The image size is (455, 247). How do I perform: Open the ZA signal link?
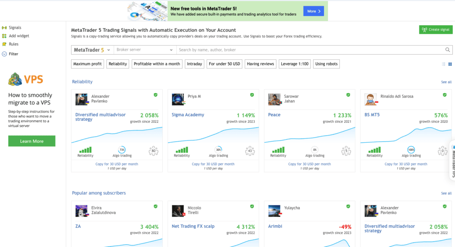click(x=78, y=226)
